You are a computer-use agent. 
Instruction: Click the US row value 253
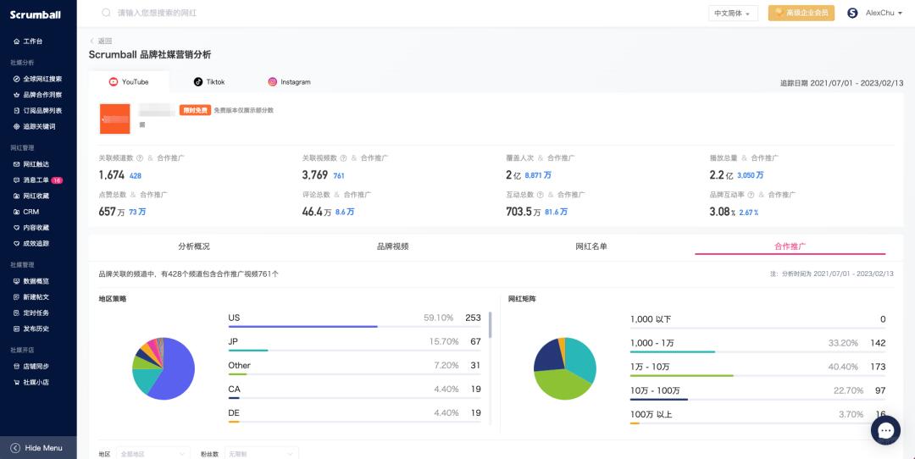pos(473,318)
